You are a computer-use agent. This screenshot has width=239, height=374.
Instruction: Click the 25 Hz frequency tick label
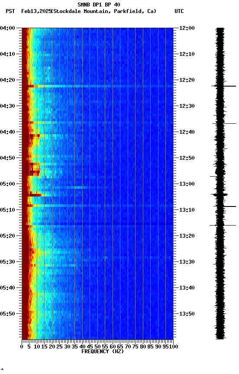click(59, 347)
